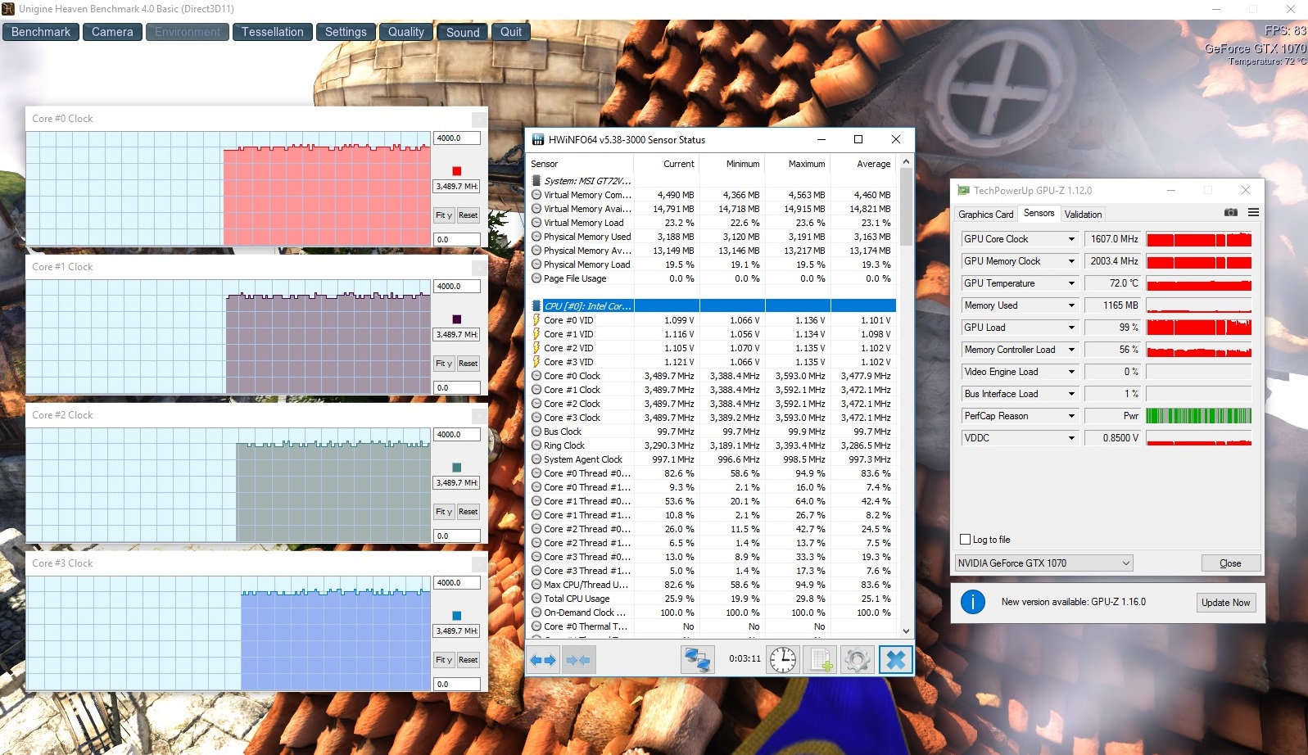Image resolution: width=1308 pixels, height=755 pixels.
Task: Click Update Now in GPU-Z
Action: click(1225, 603)
